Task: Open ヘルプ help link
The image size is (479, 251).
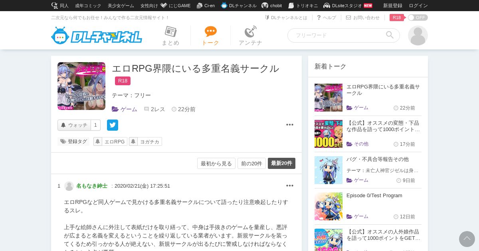Action: coord(327,18)
